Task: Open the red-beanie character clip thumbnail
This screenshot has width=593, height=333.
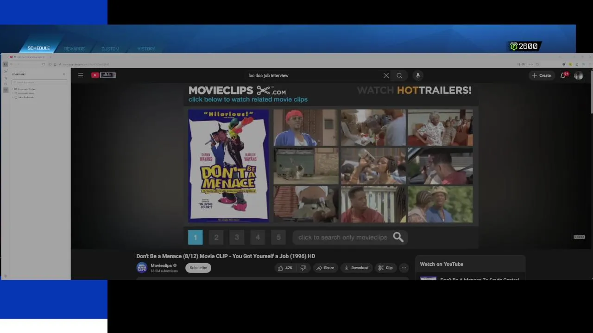Action: [x=306, y=128]
